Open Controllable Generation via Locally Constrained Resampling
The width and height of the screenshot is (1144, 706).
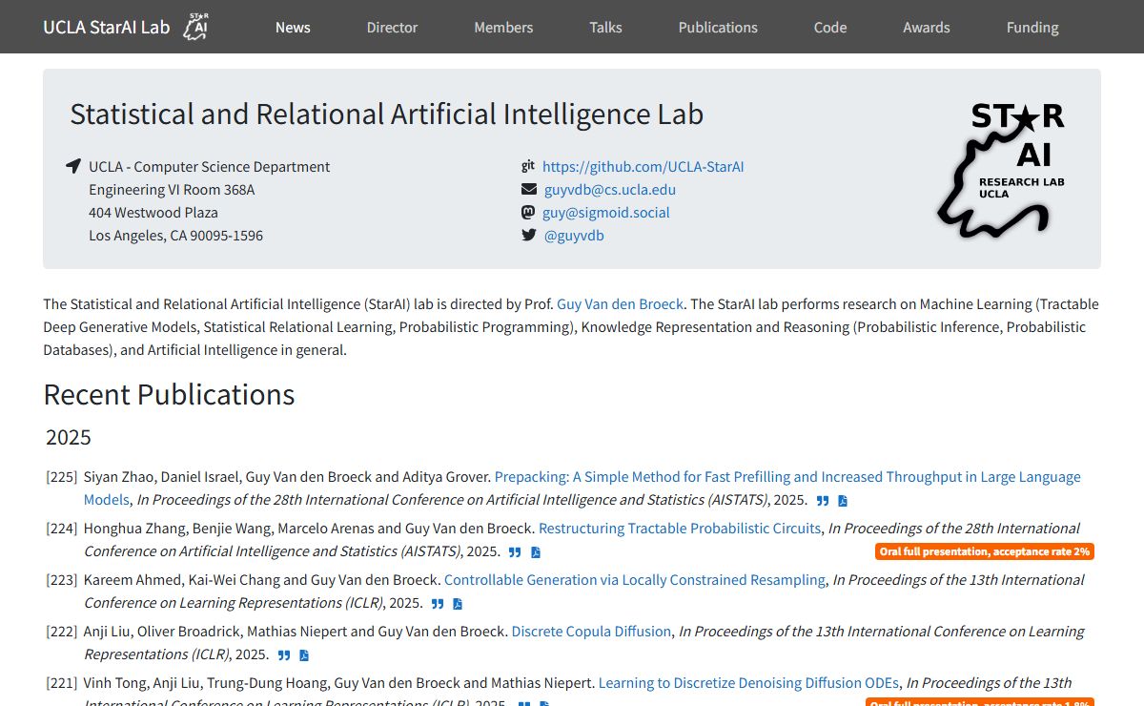(x=635, y=579)
